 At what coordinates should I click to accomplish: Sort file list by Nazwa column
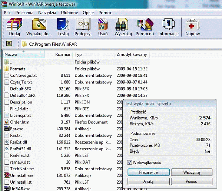pyautogui.click(x=23, y=55)
